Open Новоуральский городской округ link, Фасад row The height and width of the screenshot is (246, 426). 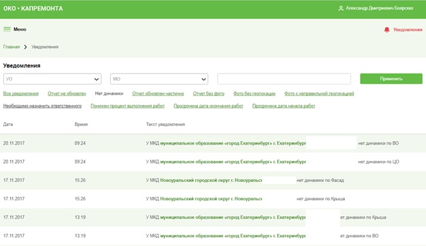[211, 180]
